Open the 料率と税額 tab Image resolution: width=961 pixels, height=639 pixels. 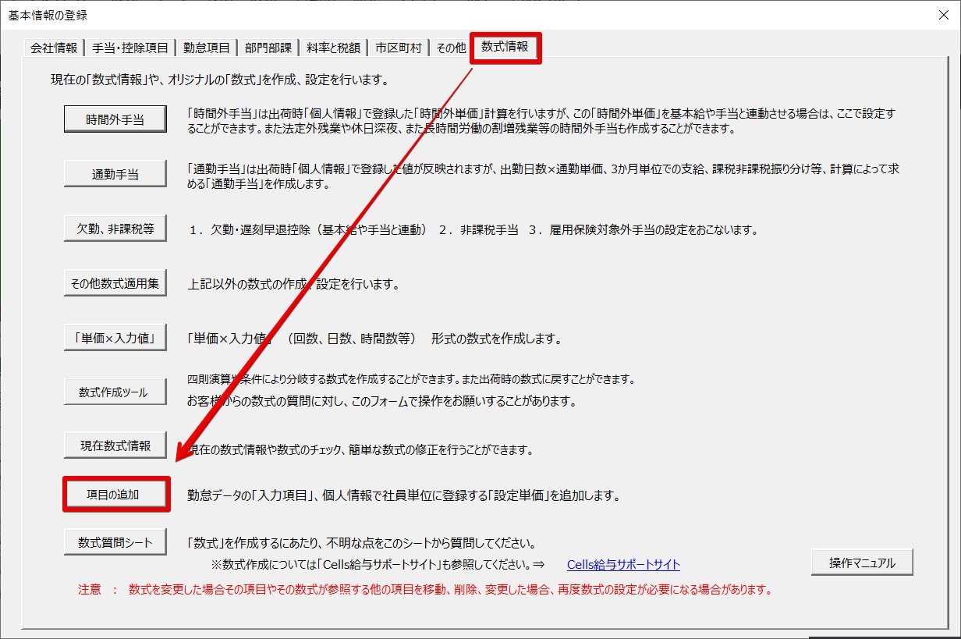(333, 48)
